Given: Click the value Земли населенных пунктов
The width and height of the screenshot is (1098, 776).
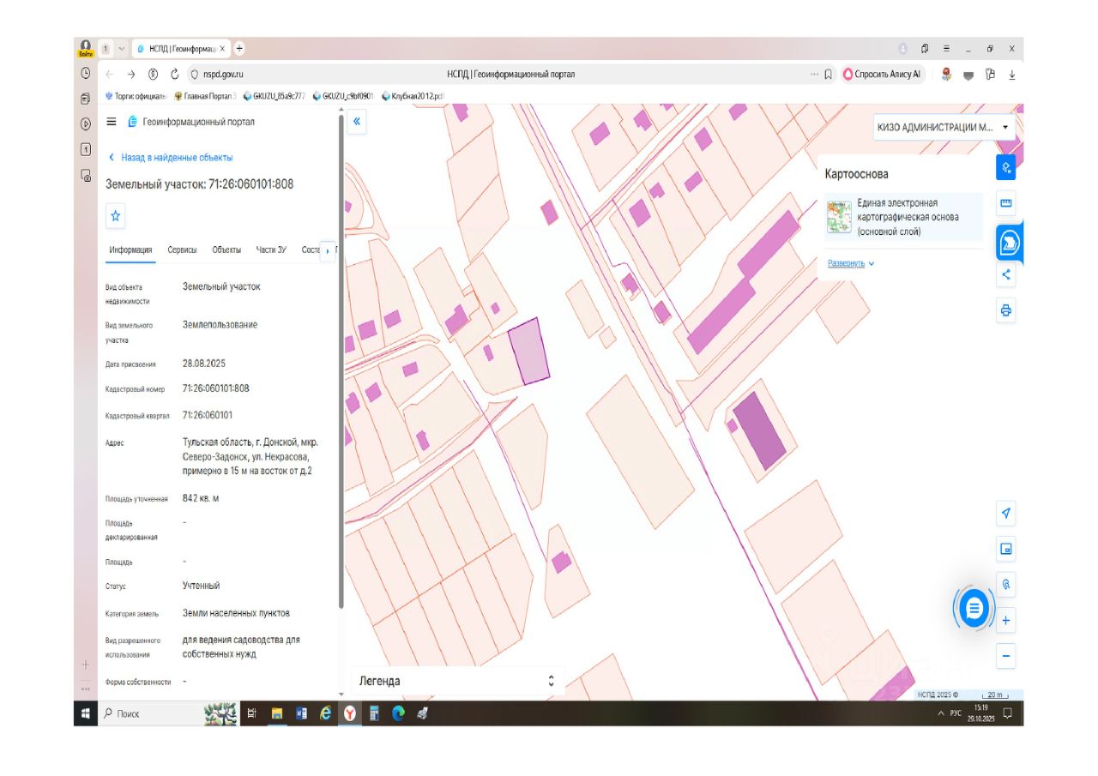Looking at the screenshot, I should pyautogui.click(x=236, y=613).
